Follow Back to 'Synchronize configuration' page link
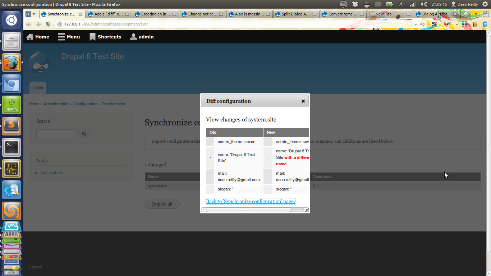This screenshot has height=276, width=491. coord(251,201)
